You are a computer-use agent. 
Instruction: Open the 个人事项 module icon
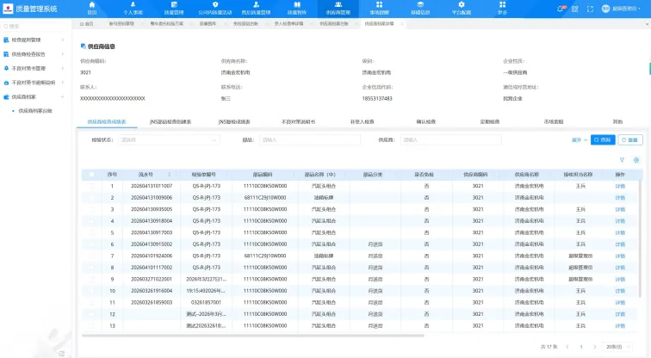pos(133,9)
